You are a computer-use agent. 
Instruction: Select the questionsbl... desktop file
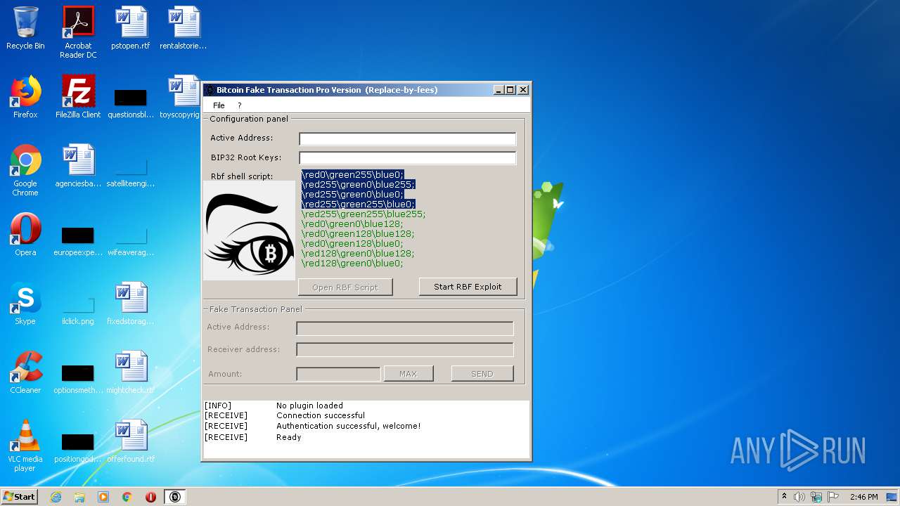[131, 103]
